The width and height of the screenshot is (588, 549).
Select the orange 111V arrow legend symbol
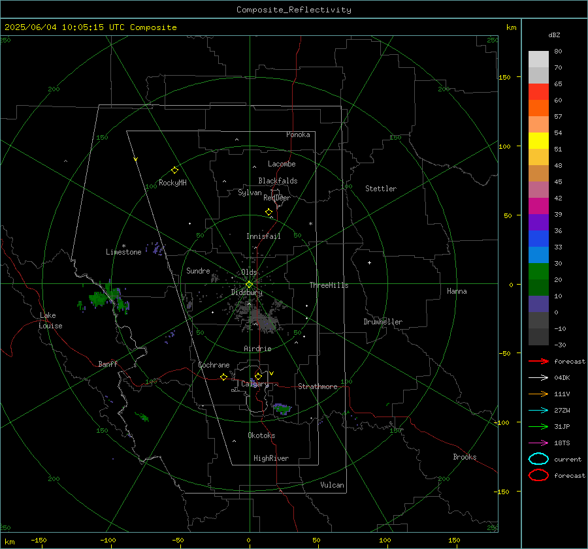538,394
